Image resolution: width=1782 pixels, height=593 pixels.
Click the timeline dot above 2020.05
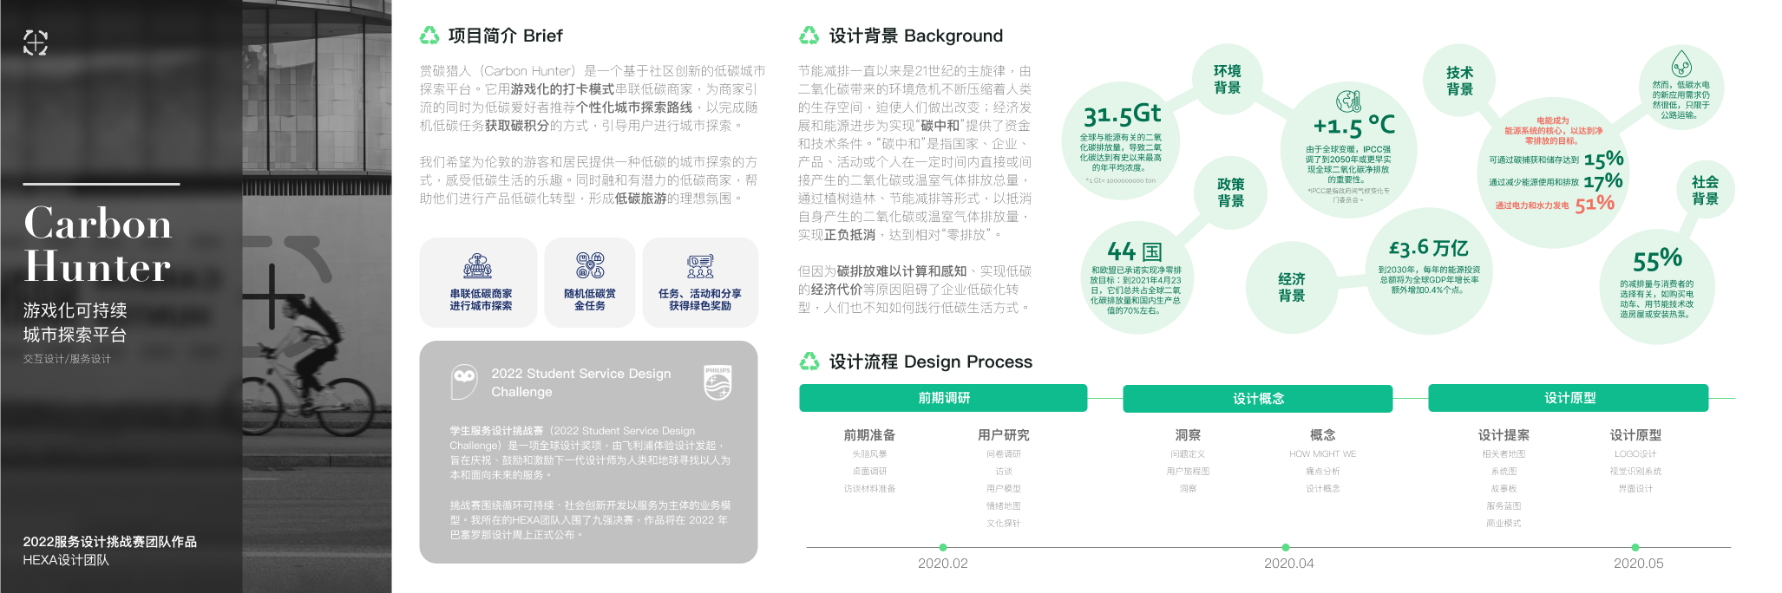[1635, 547]
